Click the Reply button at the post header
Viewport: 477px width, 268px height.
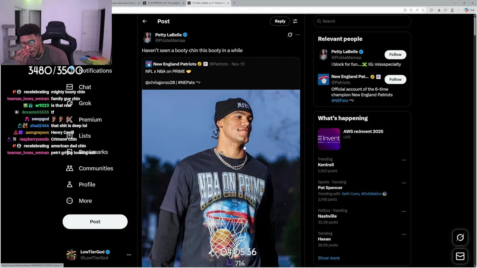[x=280, y=21]
